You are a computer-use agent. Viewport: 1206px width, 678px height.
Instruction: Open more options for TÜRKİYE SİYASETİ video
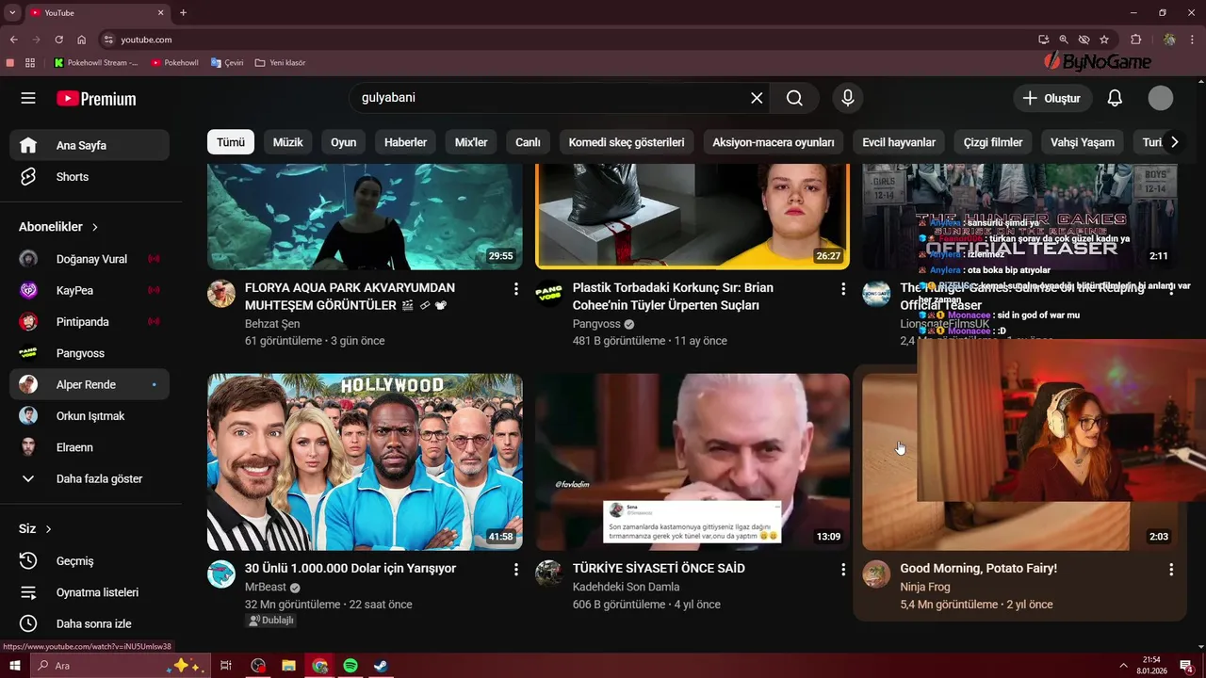click(x=843, y=570)
